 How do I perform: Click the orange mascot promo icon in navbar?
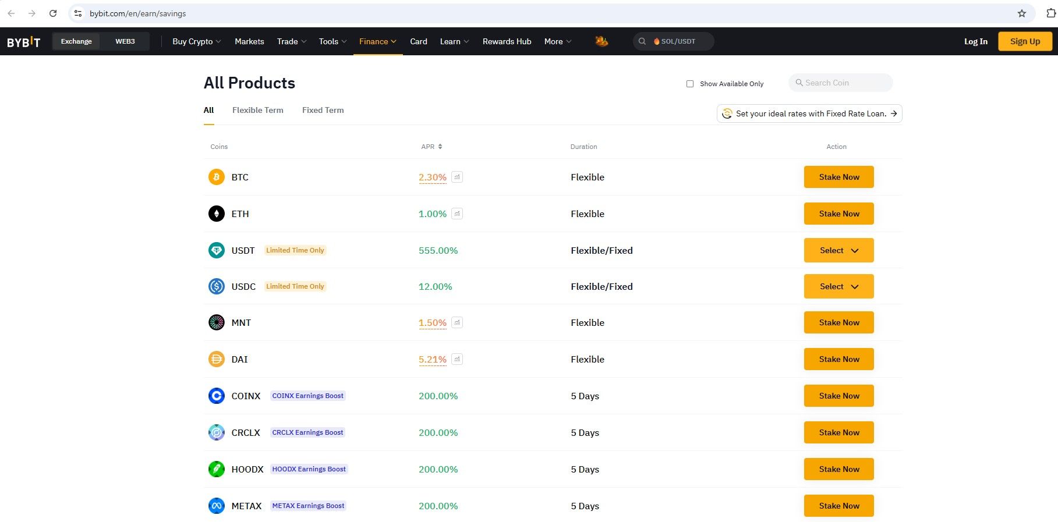601,41
